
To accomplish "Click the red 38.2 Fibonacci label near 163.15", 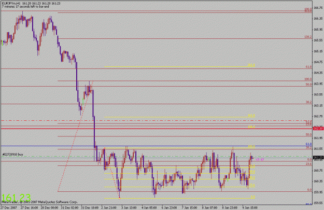I will coord(309,102).
